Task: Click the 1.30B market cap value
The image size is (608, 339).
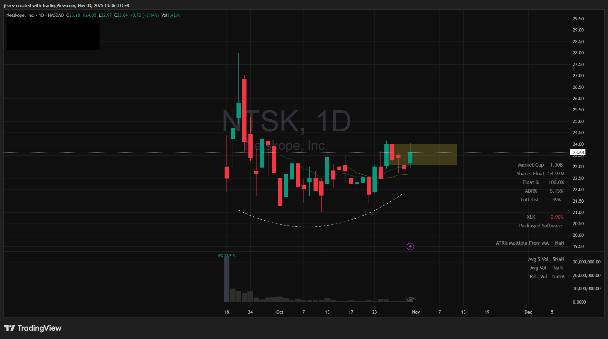Action: tap(556, 165)
